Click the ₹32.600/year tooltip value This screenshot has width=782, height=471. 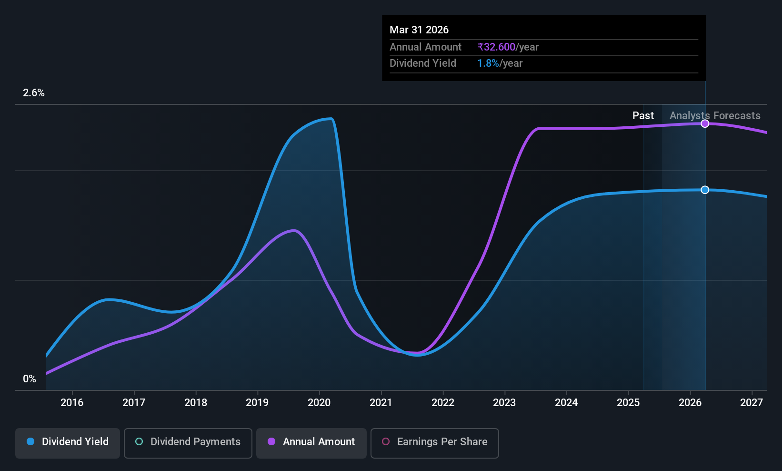click(x=508, y=47)
